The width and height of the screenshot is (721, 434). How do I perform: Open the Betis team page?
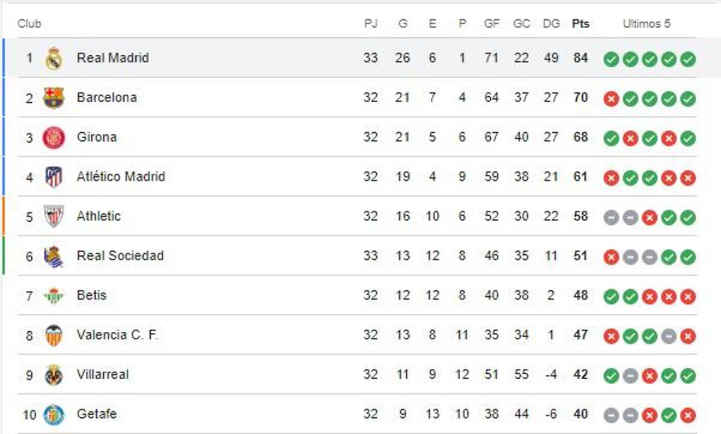[x=92, y=295]
